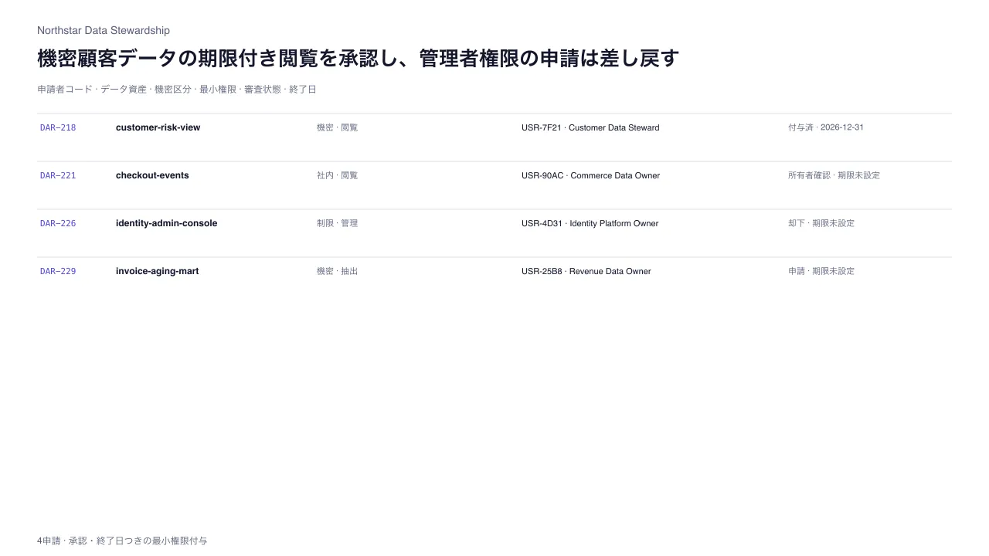Viewport: 989px width, 556px height.
Task: Click the column legend starting with 申請者コード
Action: click(177, 90)
